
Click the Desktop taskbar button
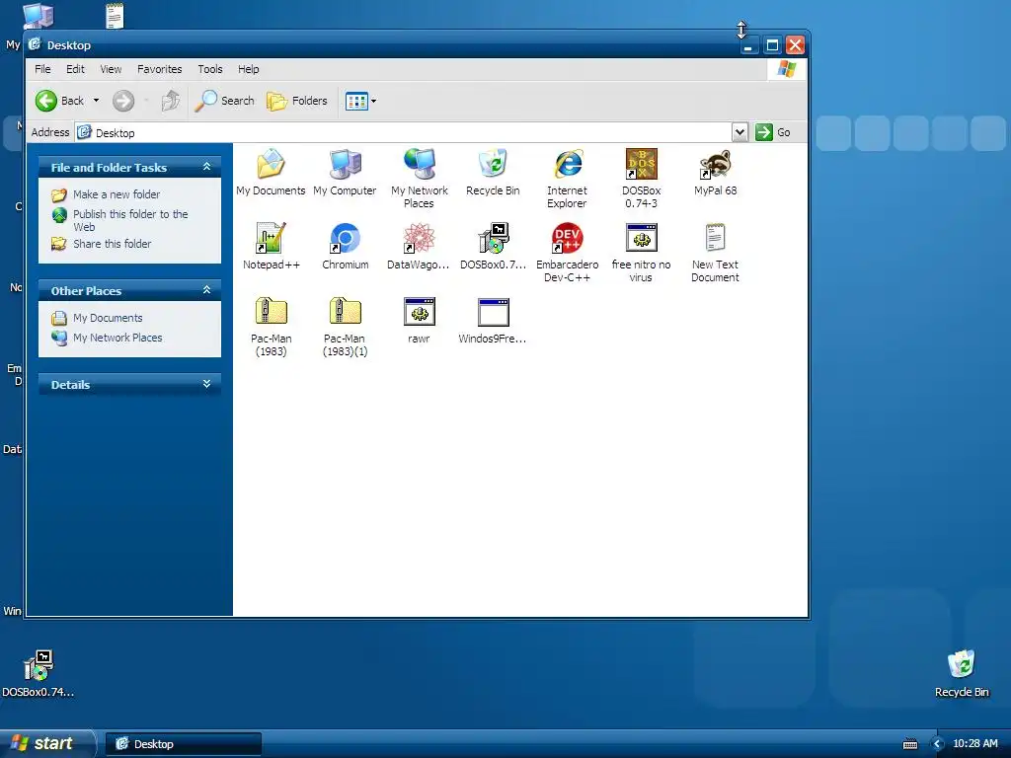[183, 744]
